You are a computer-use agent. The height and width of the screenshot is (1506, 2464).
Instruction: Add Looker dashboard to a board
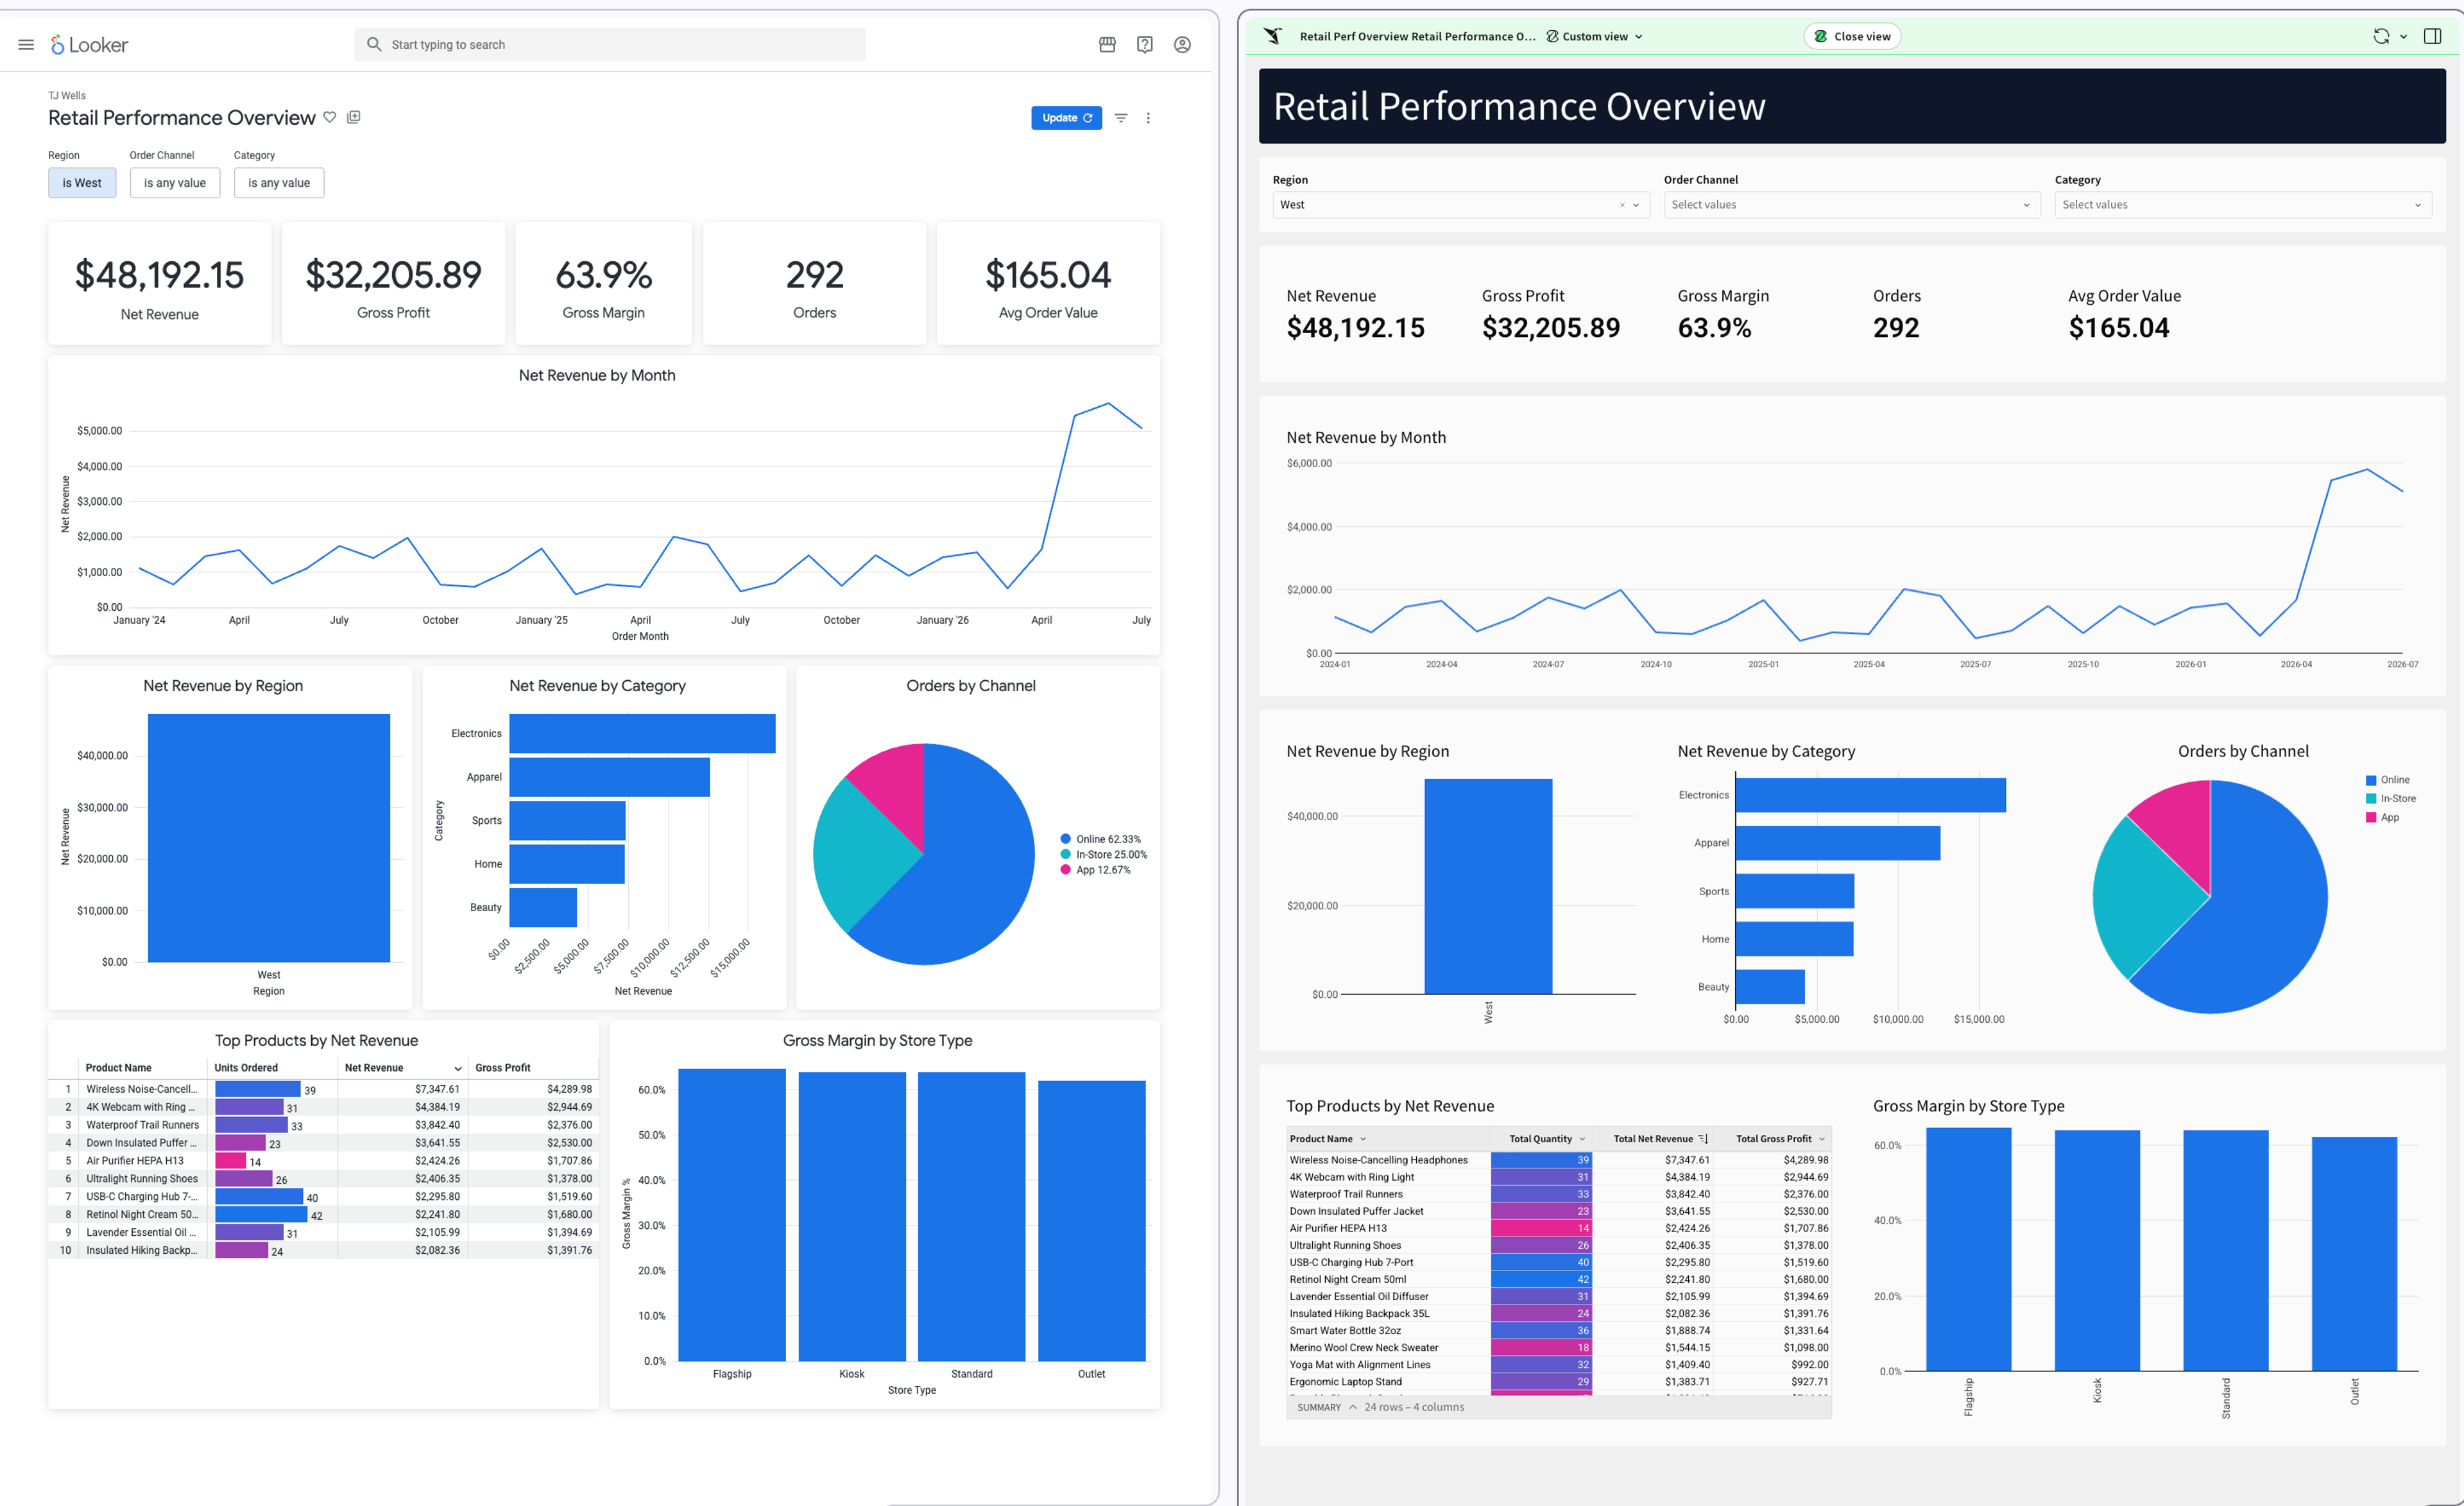[354, 117]
